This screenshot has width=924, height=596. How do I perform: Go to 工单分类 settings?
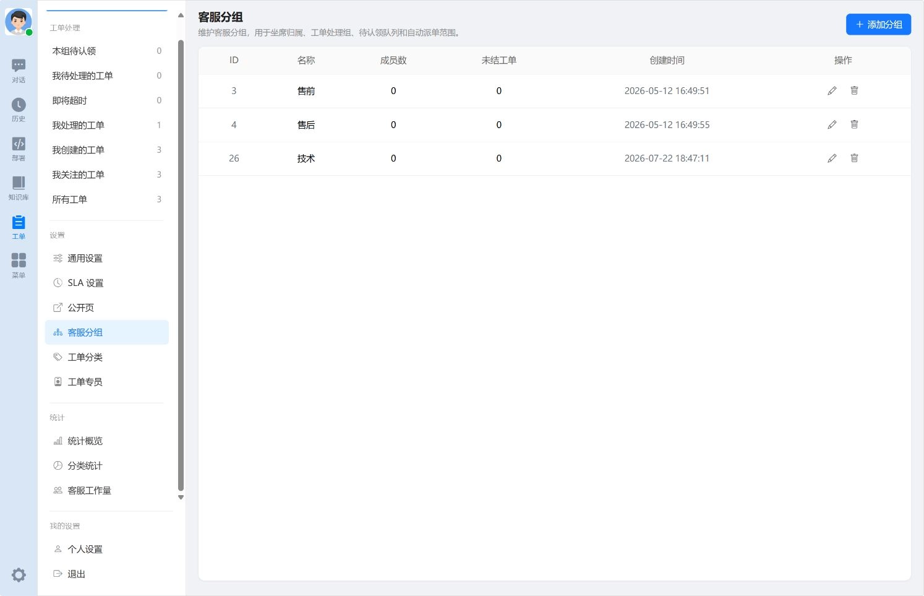pos(106,357)
